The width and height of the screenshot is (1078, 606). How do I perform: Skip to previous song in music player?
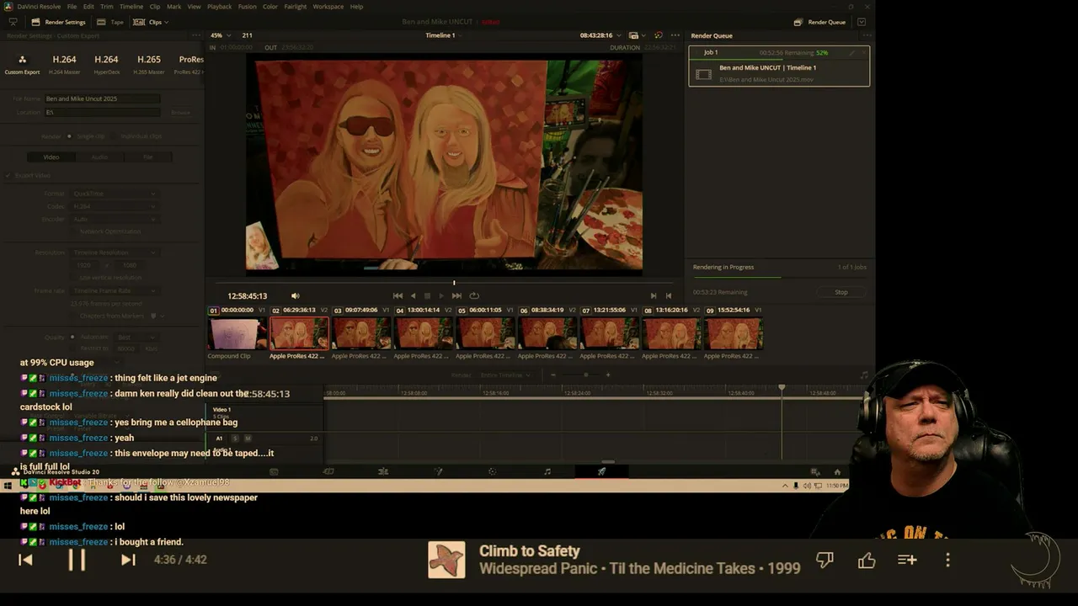(x=25, y=560)
